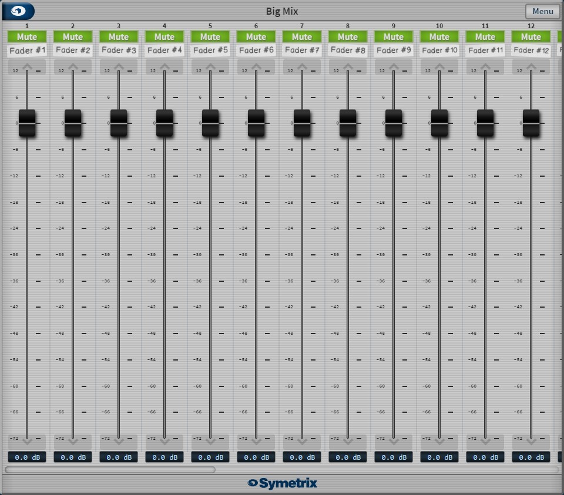
Task: Click the Symetrix brand logo in footer
Action: click(282, 483)
